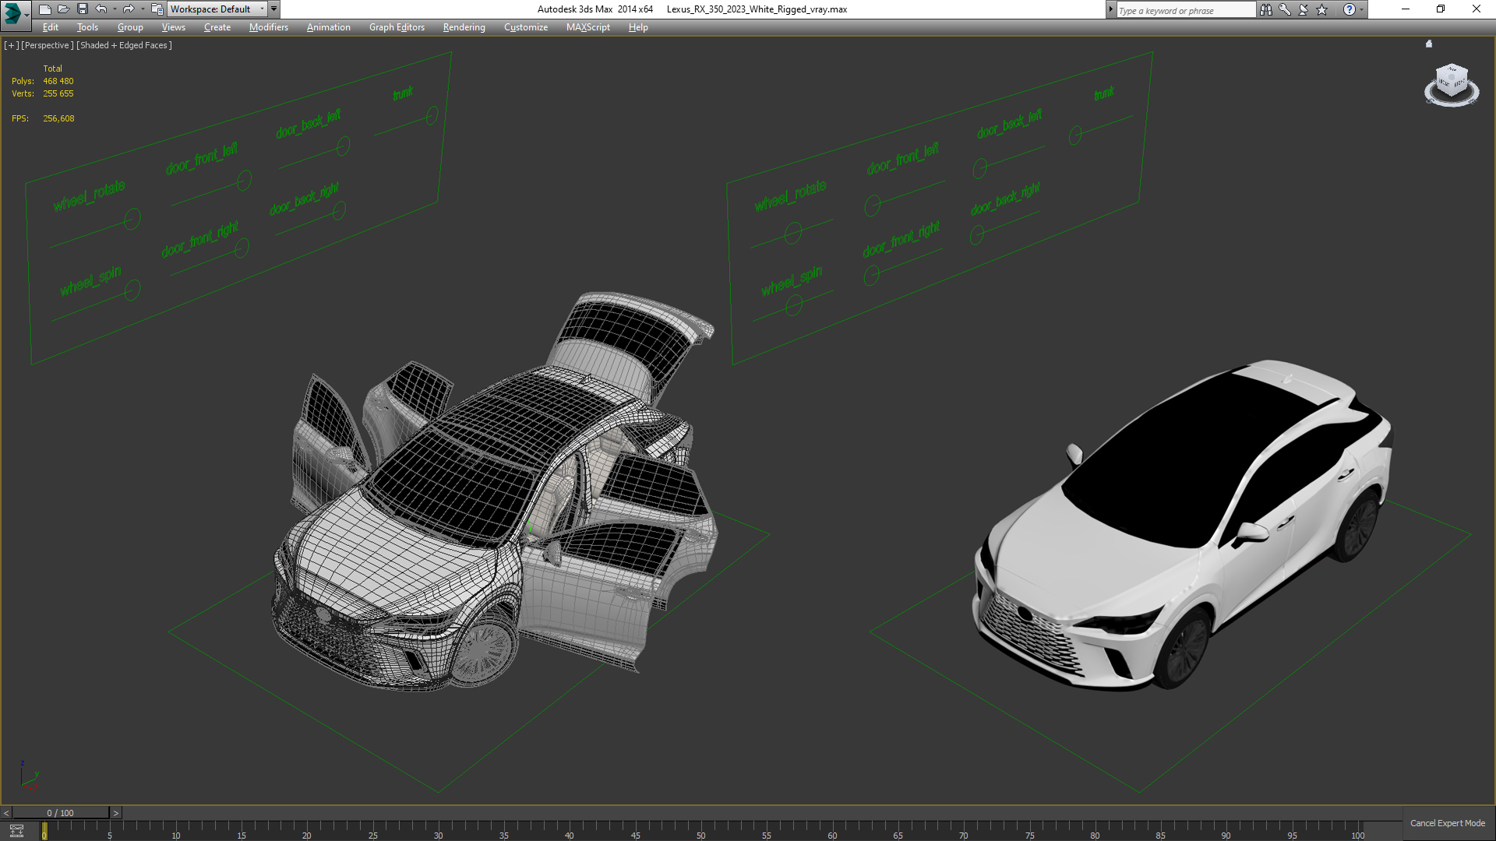Open the Customize menu
This screenshot has width=1496, height=841.
coord(525,27)
